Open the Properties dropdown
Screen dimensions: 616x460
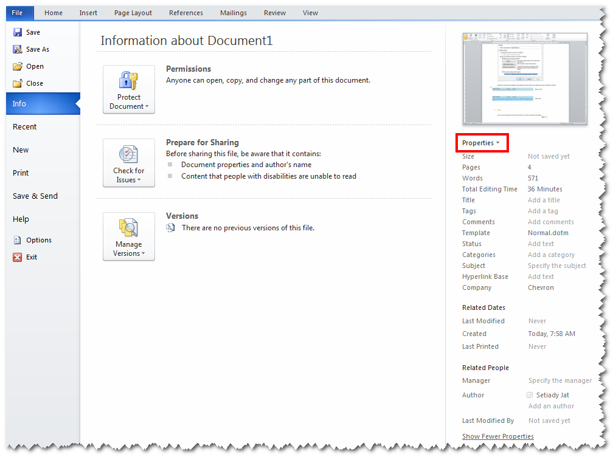pos(482,142)
